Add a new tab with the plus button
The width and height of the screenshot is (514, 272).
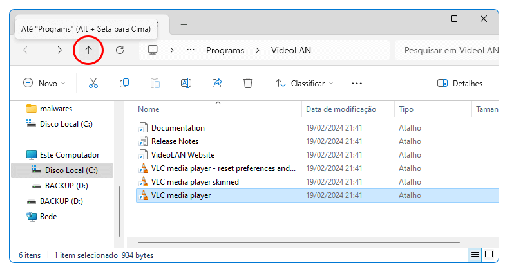(x=184, y=24)
